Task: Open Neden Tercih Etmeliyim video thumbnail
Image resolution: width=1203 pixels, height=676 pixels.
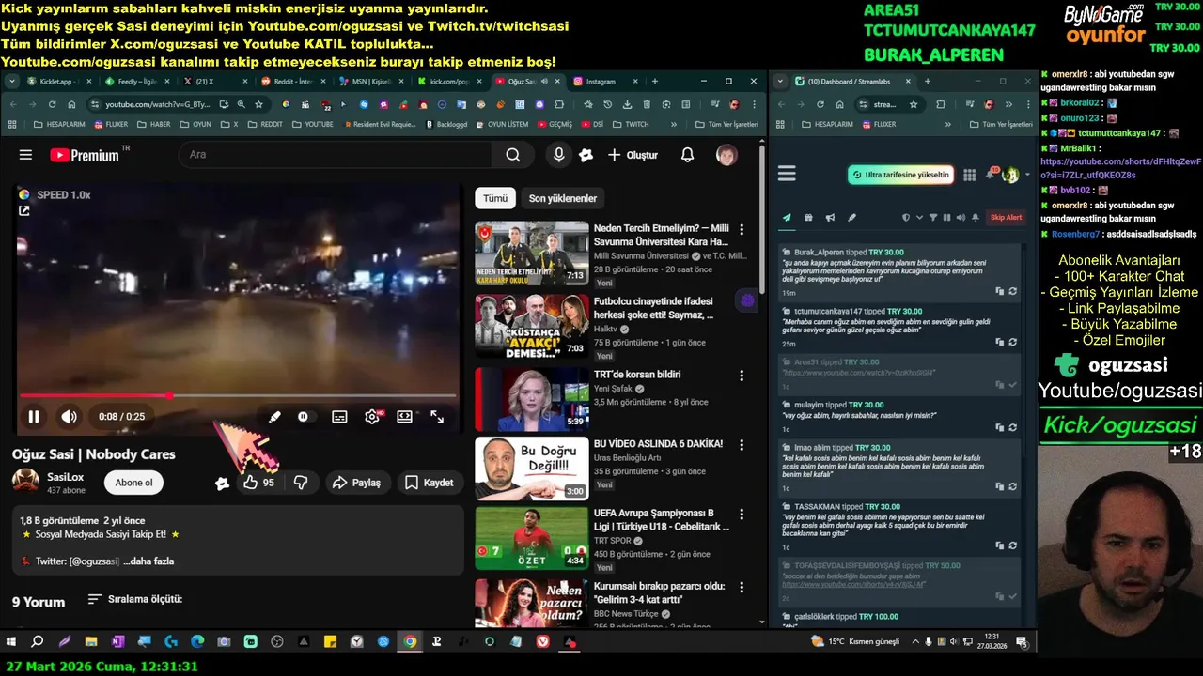Action: click(x=532, y=253)
